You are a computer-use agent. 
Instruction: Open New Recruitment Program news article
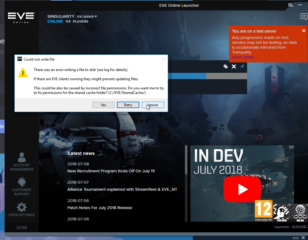click(111, 171)
